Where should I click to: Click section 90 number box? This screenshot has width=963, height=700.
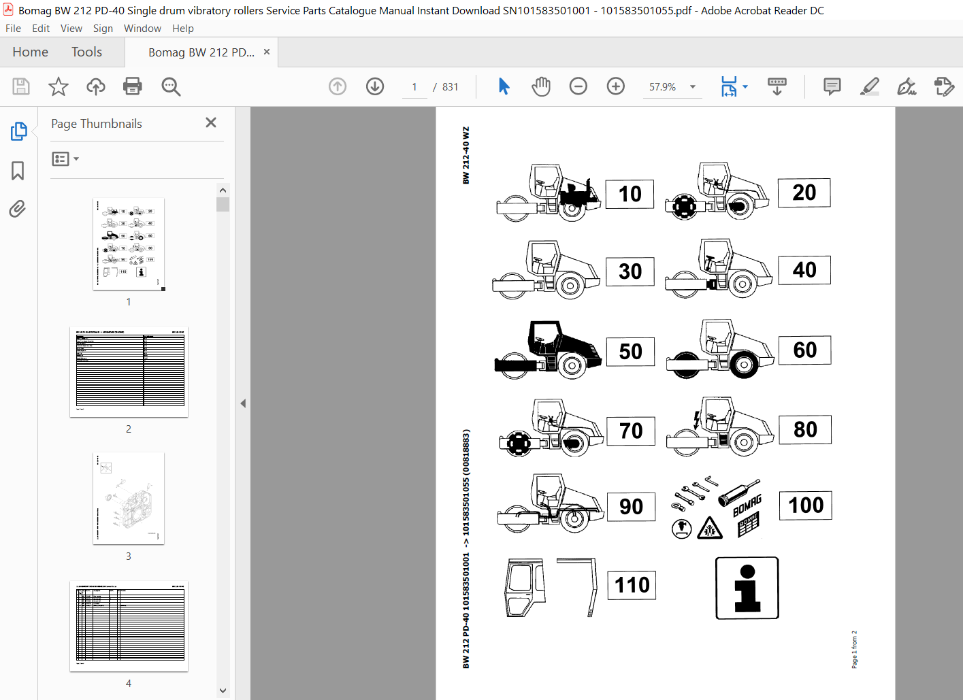click(631, 506)
